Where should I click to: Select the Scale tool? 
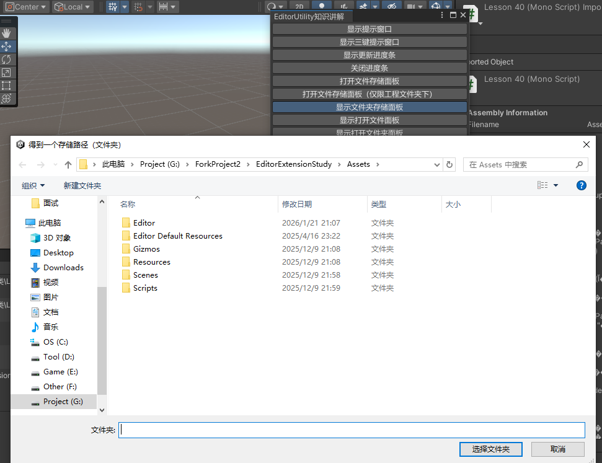tap(6, 73)
